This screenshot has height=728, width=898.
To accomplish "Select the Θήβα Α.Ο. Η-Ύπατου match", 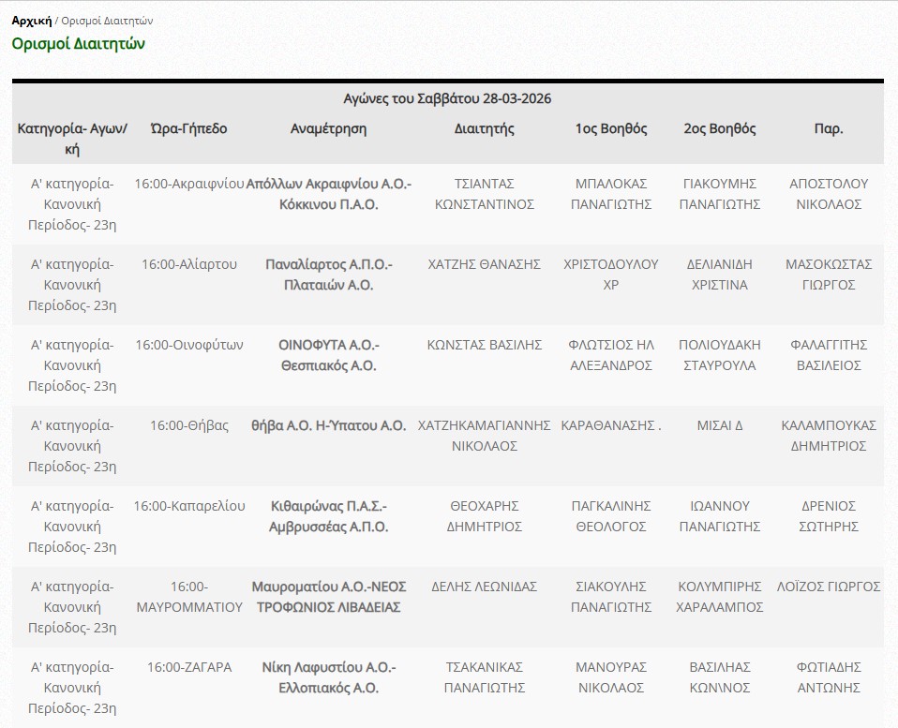I will tap(328, 425).
